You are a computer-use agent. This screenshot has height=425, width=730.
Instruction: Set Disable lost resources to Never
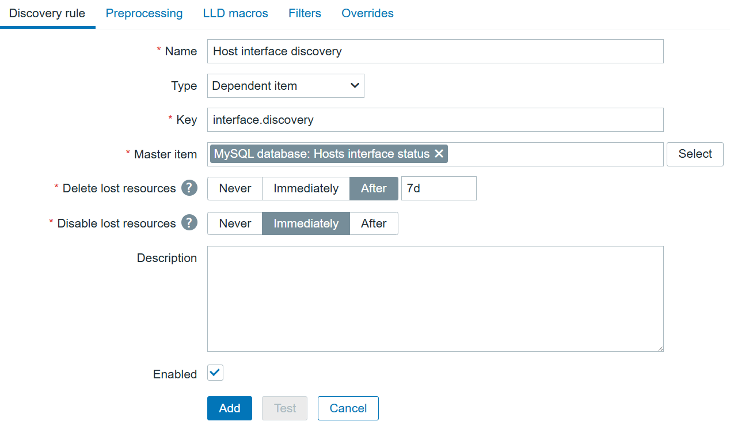point(235,223)
